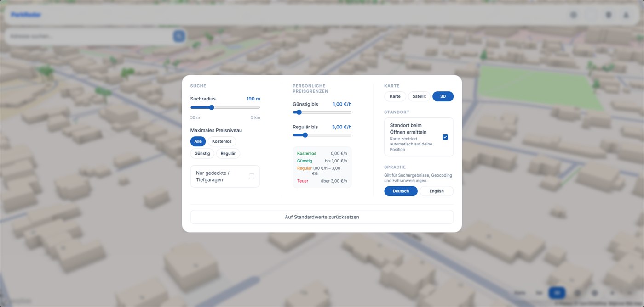Click the orange Regulär legend label
Image resolution: width=644 pixels, height=307 pixels.
point(305,168)
